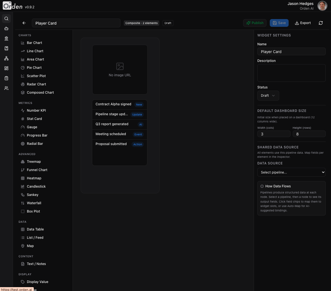The image size is (331, 291).
Task: Click Jason Hedges' profile picture
Action: pyautogui.click(x=322, y=6)
